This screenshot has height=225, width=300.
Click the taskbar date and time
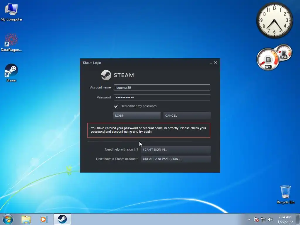coord(285,219)
